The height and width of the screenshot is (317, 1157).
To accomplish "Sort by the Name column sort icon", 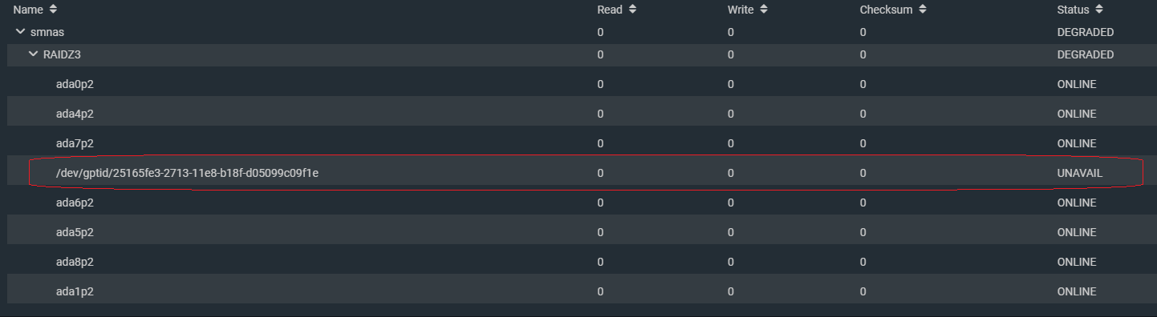I will (53, 10).
